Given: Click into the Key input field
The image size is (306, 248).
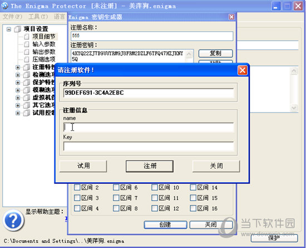Looking at the screenshot, I should tap(149, 147).
